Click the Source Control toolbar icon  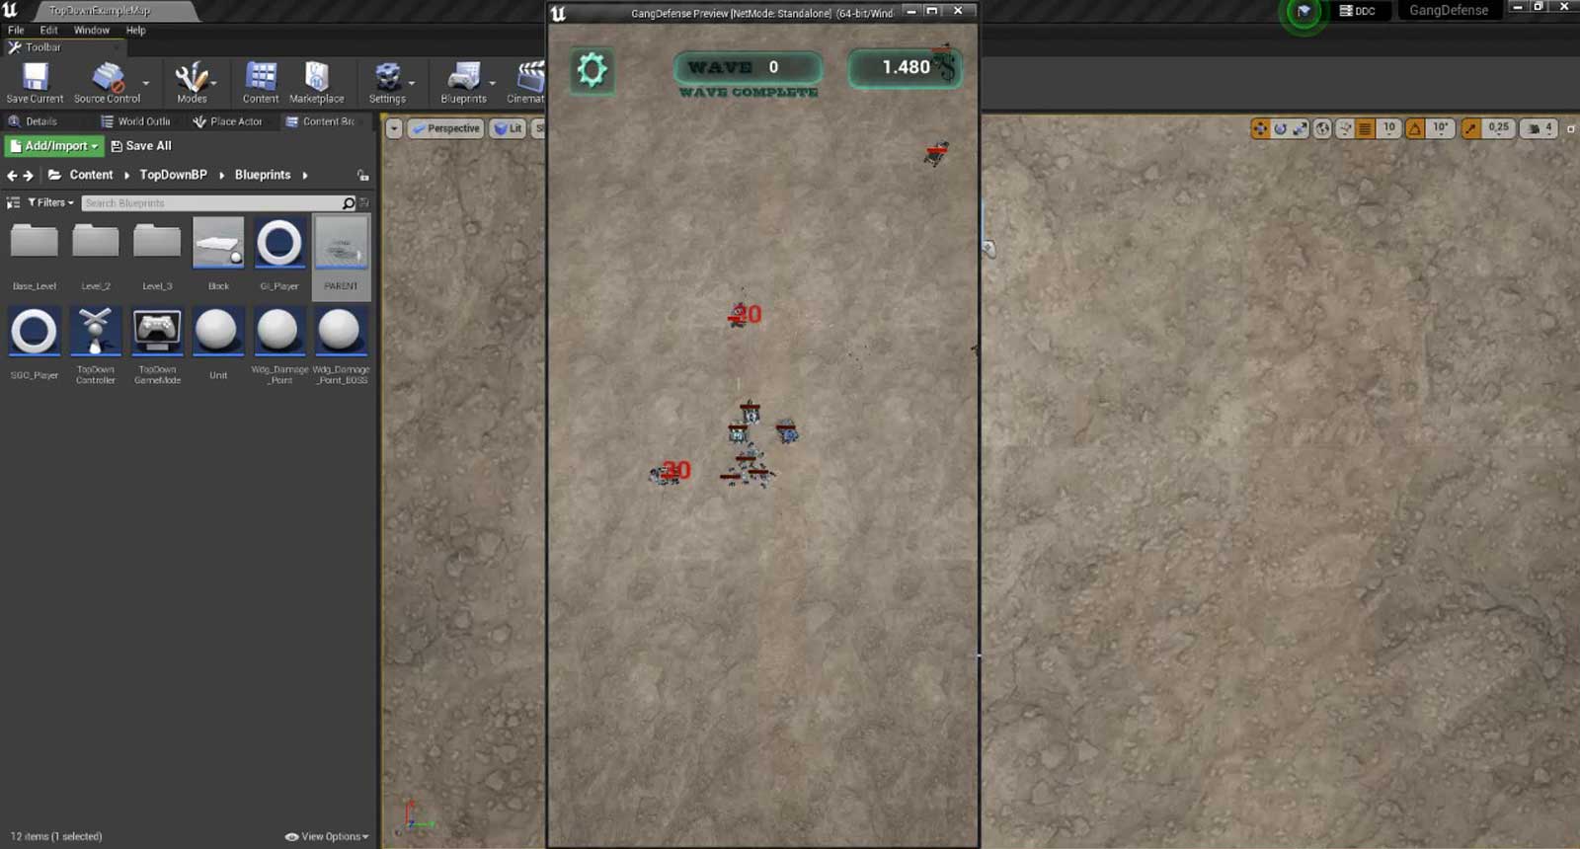click(108, 82)
